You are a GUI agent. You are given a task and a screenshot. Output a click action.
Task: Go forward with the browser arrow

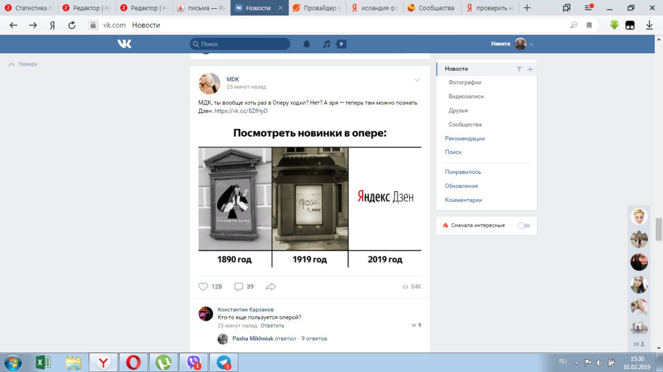pyautogui.click(x=33, y=25)
